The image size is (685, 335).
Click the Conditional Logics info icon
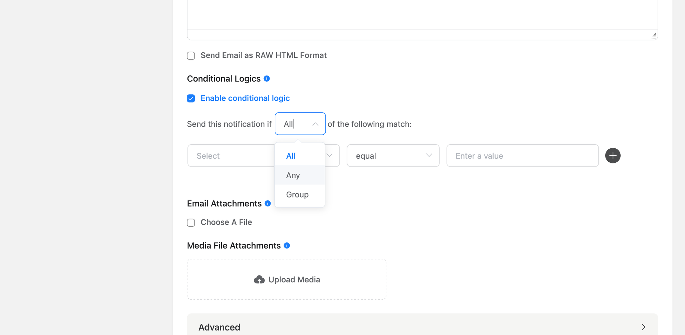coord(267,79)
